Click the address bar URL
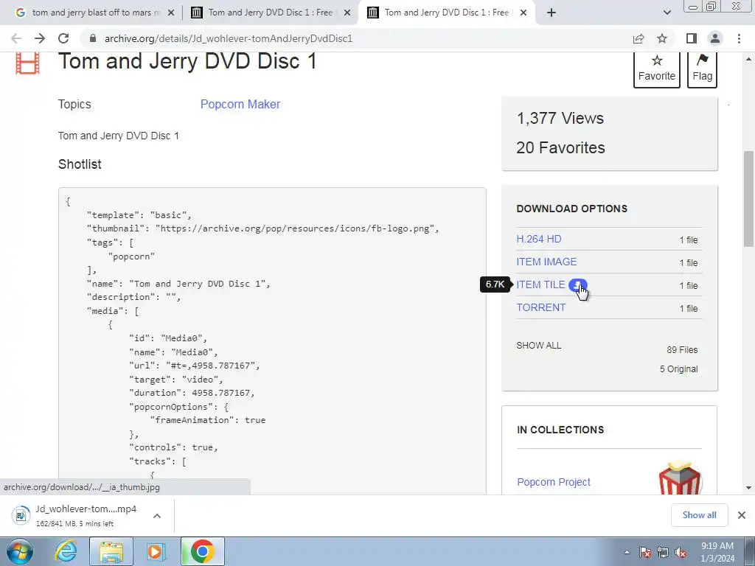755x566 pixels. pos(229,38)
